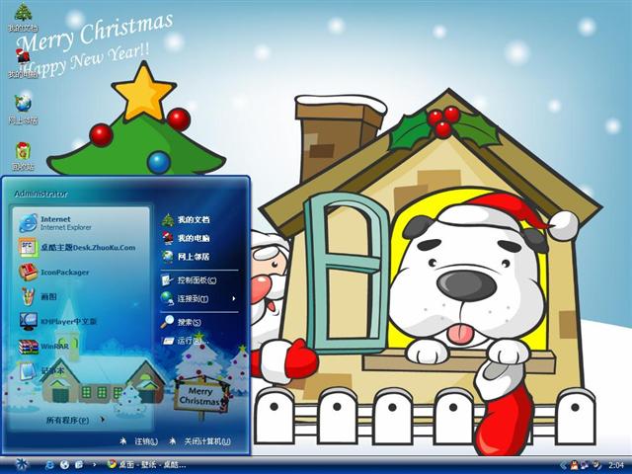Image resolution: width=632 pixels, height=474 pixels.
Task: Click the second quick launch globe icon
Action: point(64,465)
